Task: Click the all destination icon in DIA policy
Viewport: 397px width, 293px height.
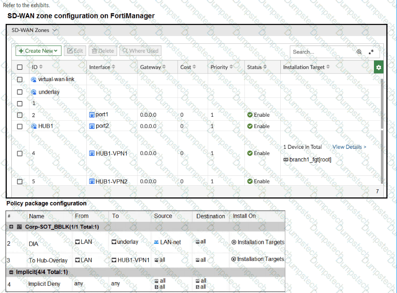Action: (198, 242)
